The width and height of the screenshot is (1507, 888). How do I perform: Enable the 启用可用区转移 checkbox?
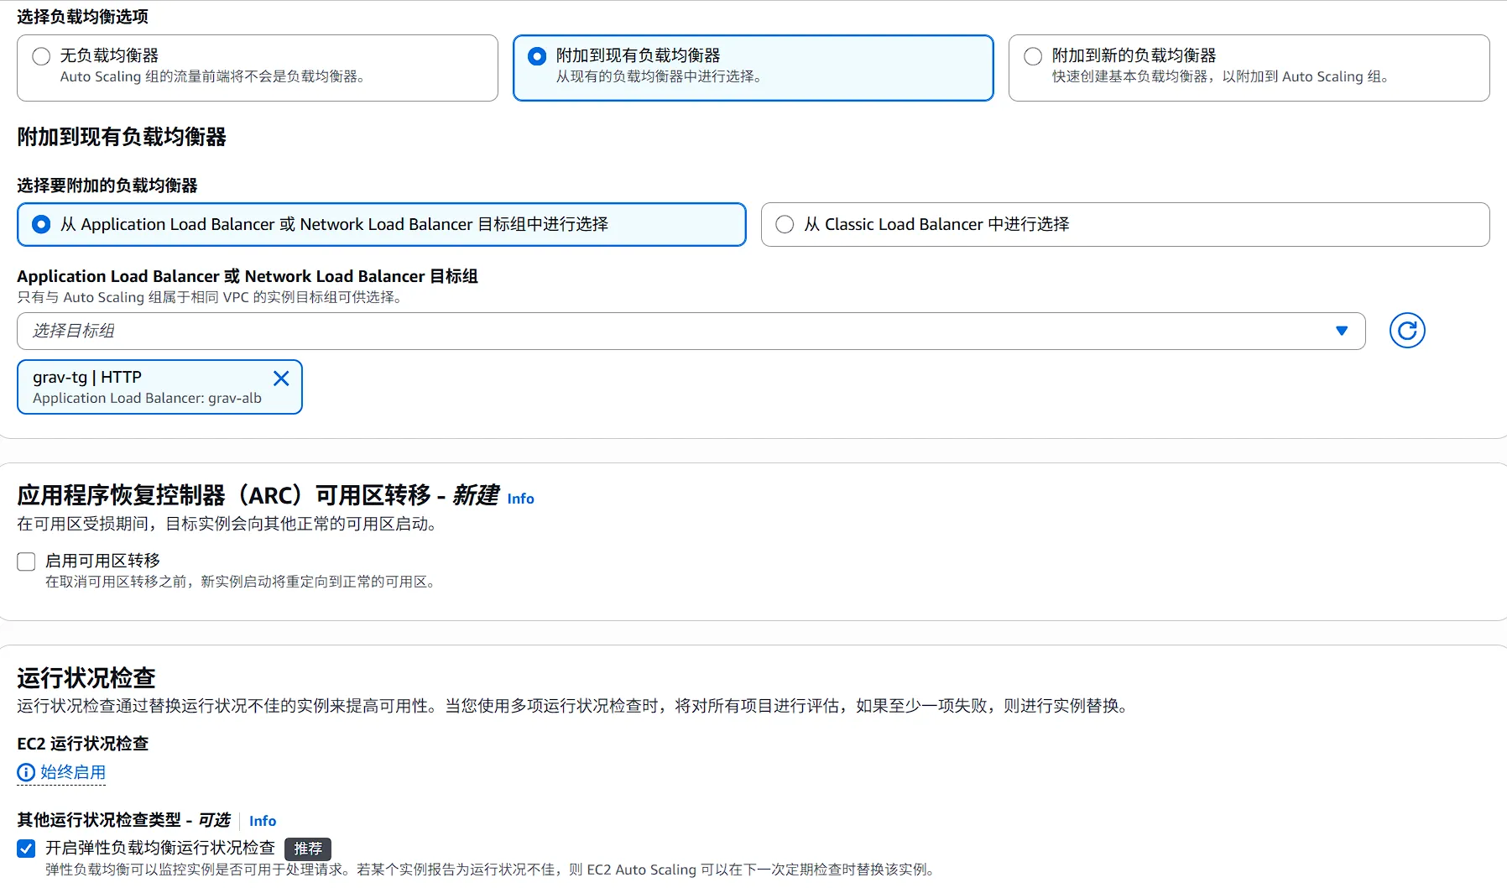(27, 562)
